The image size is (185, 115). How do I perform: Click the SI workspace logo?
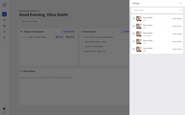(x=4, y=5)
